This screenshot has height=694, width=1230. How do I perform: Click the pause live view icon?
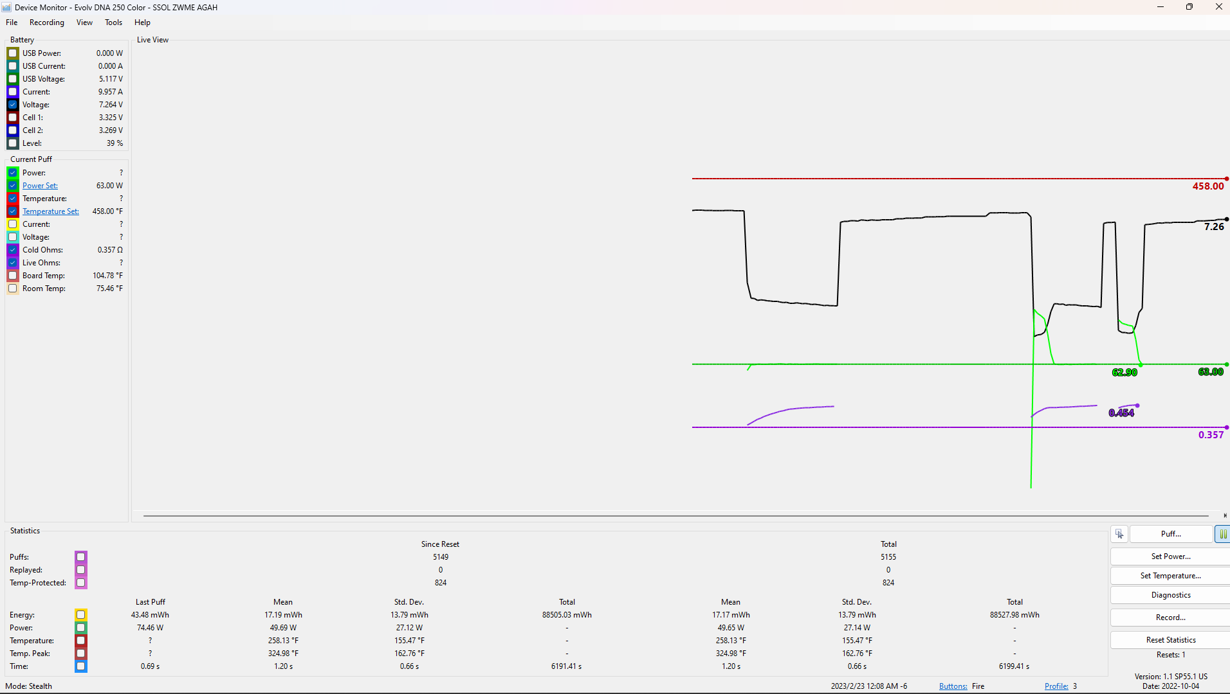(1222, 534)
